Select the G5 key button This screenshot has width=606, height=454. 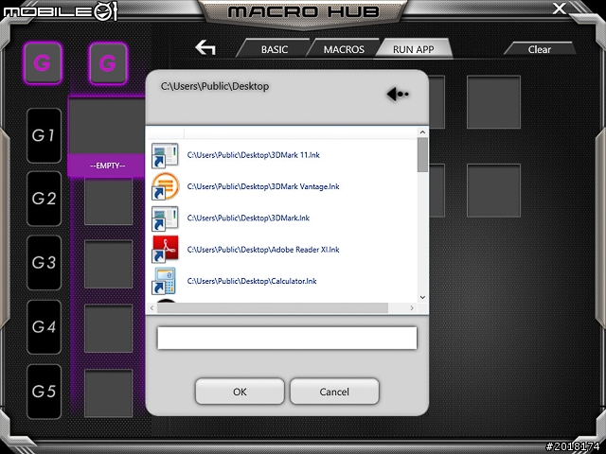pyautogui.click(x=45, y=392)
